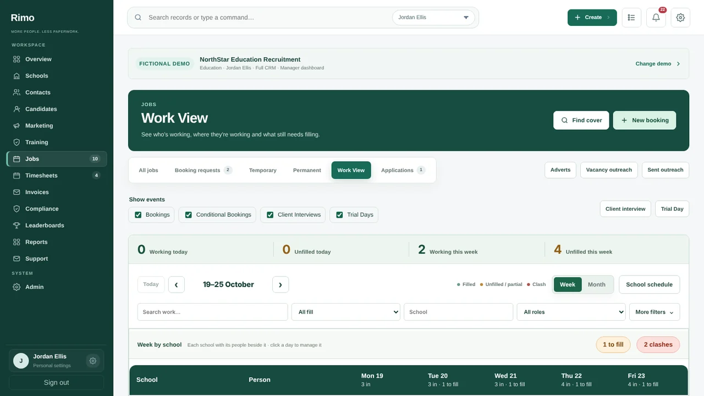Switch calendar to Month view
The height and width of the screenshot is (396, 704).
(x=597, y=284)
